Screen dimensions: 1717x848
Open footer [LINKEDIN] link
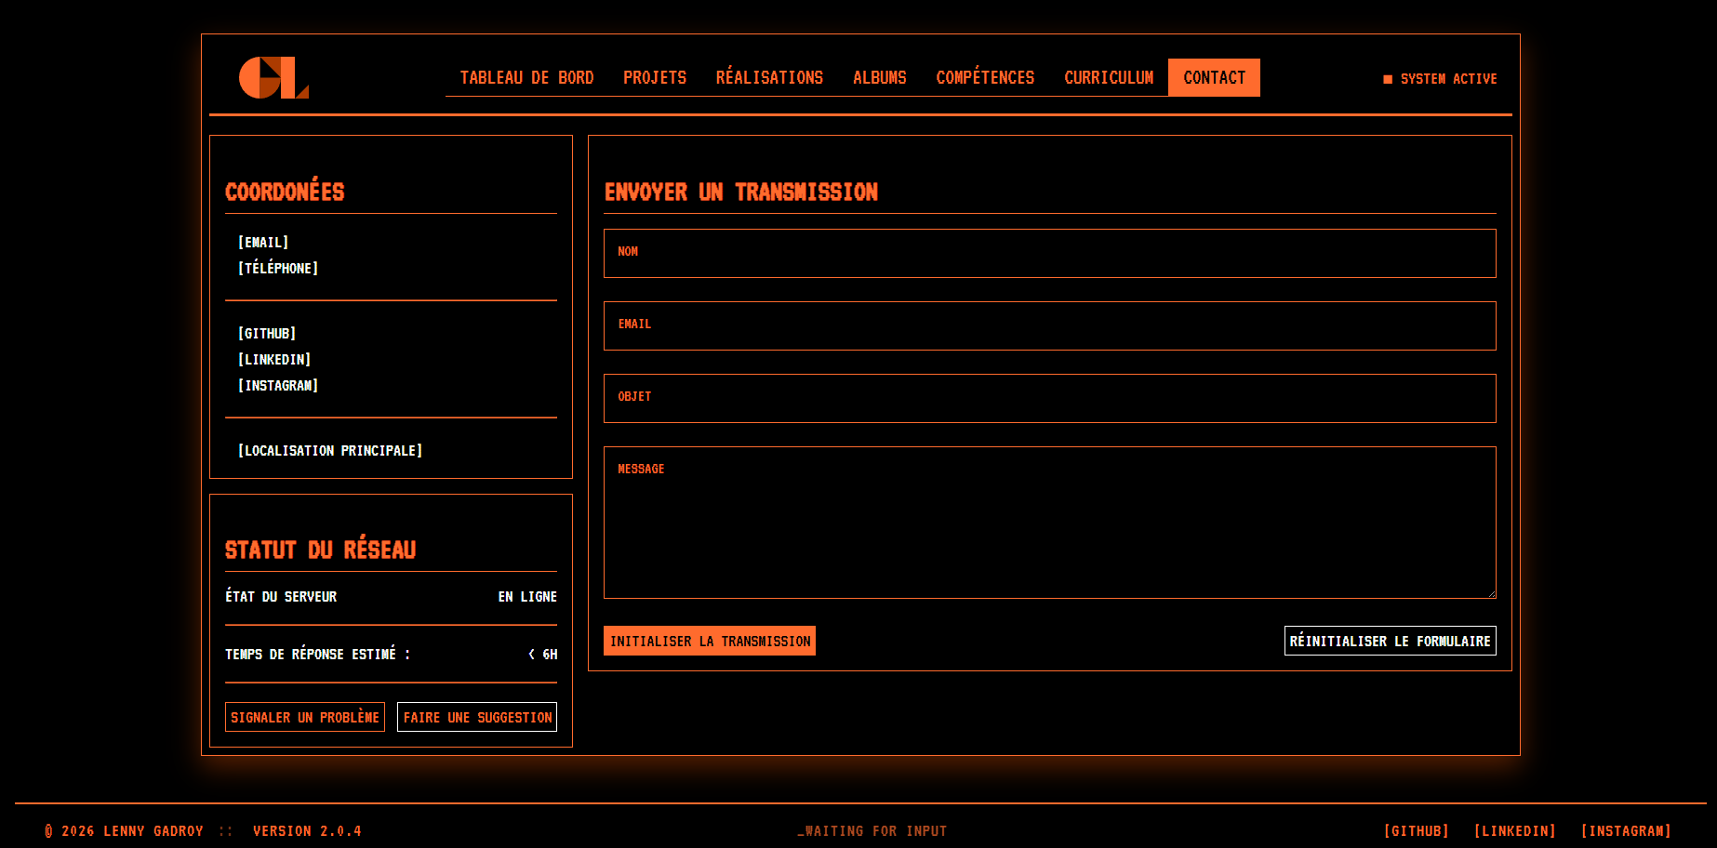pyautogui.click(x=1515, y=831)
